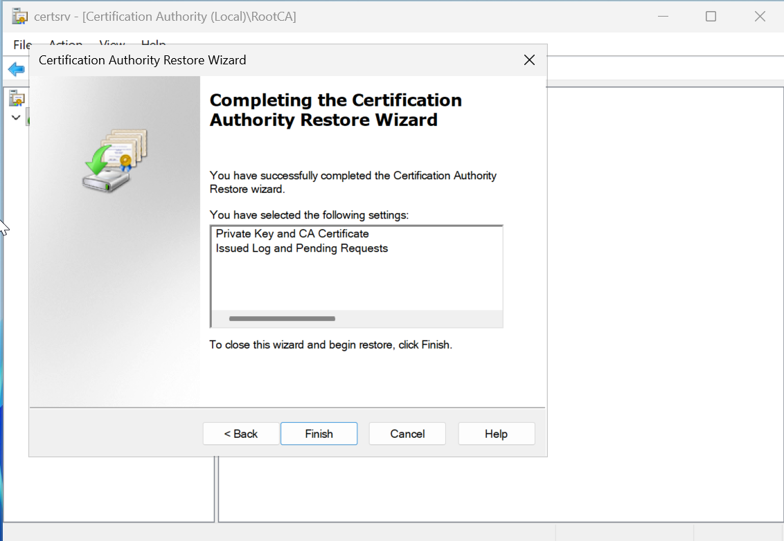The width and height of the screenshot is (784, 541).
Task: Collapse the RootCA tree node chevron
Action: click(16, 118)
